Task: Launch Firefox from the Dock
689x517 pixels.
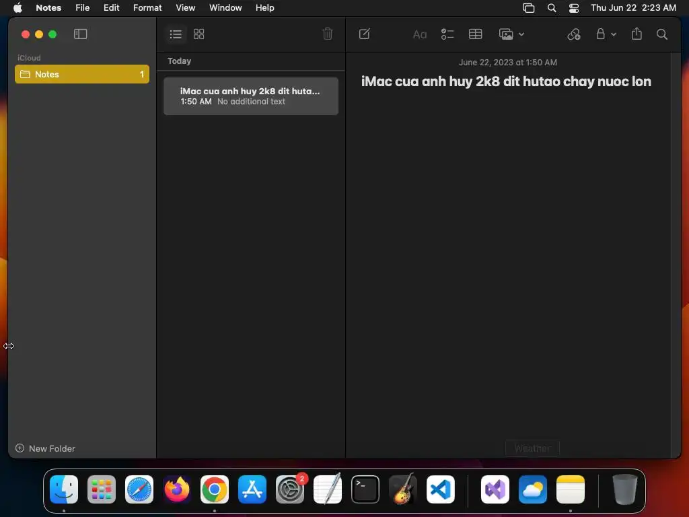Action: coord(177,489)
